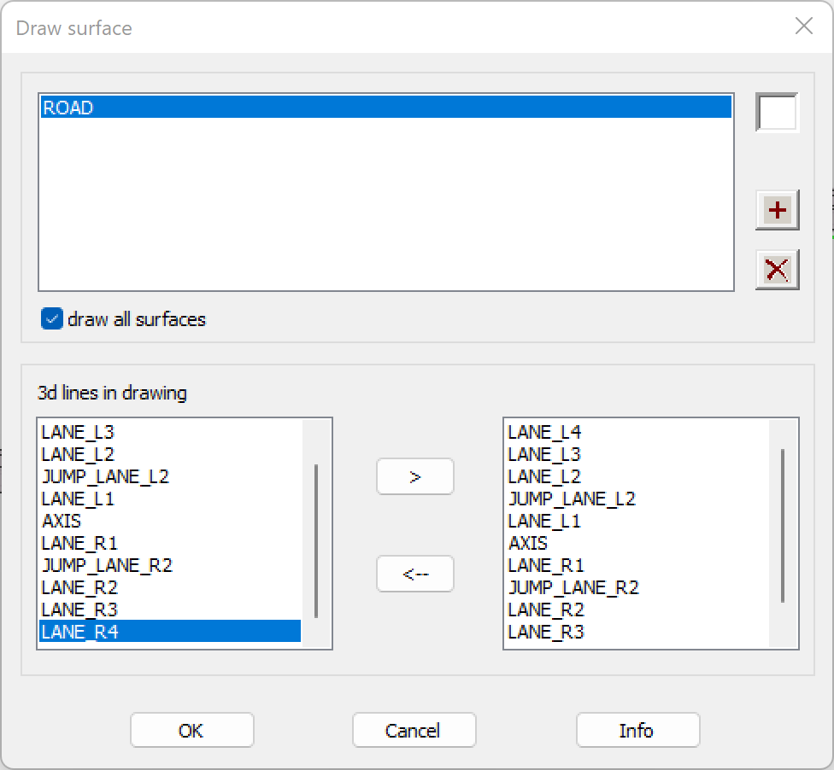Click the OK button
This screenshot has width=834, height=770.
coord(191,730)
